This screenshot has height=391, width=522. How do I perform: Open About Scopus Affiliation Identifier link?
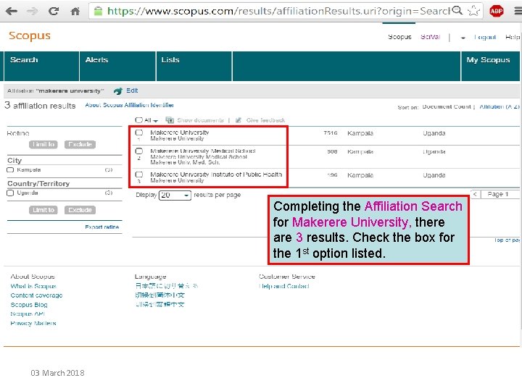point(130,105)
